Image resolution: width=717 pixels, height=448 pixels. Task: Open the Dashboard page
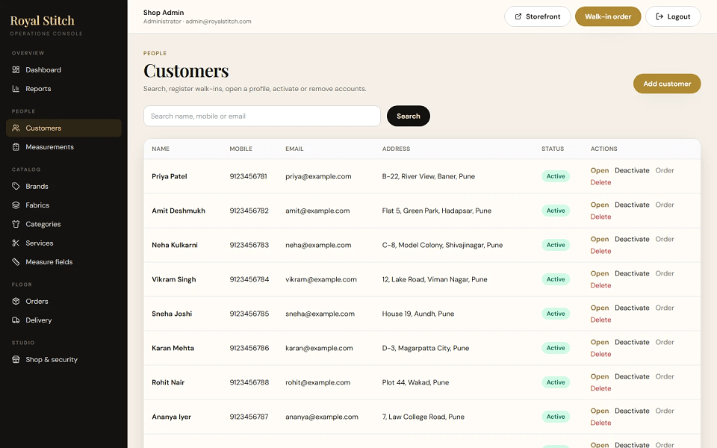coord(63,70)
